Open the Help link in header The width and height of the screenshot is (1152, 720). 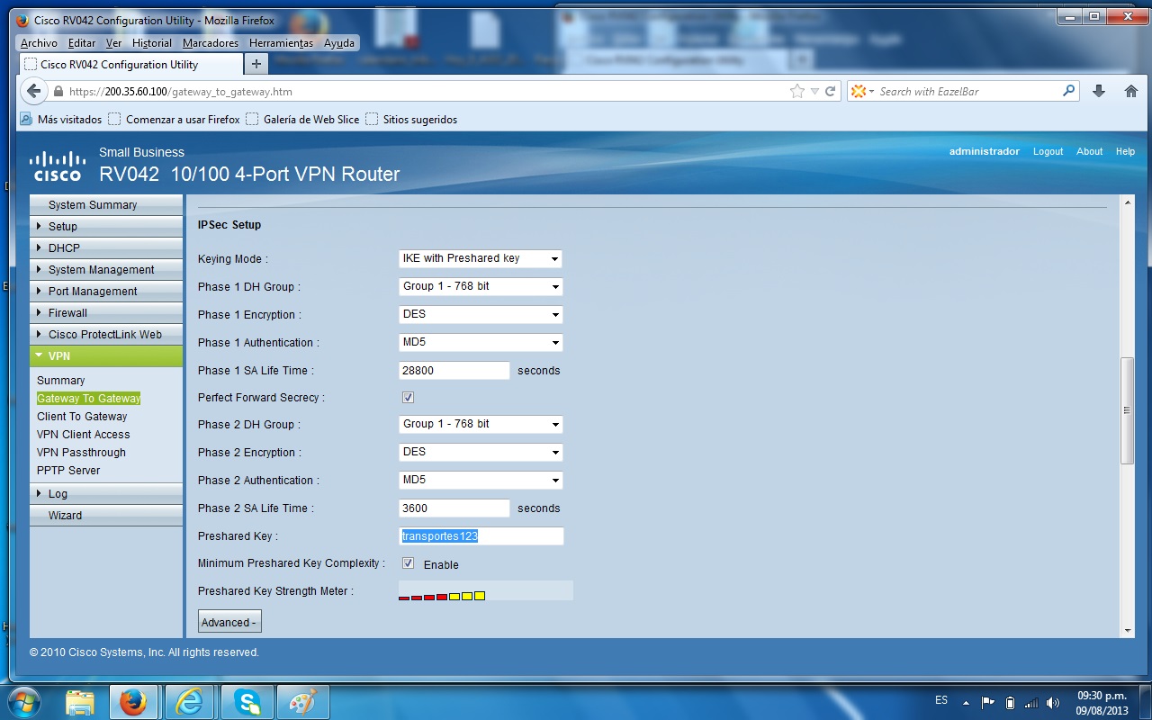(x=1125, y=151)
